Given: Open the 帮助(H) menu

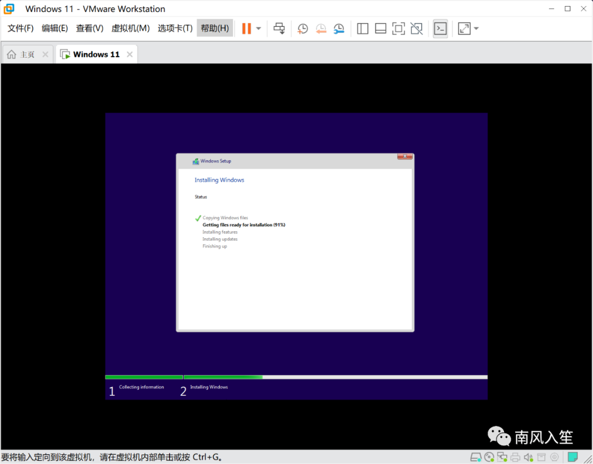Looking at the screenshot, I should pyautogui.click(x=215, y=29).
